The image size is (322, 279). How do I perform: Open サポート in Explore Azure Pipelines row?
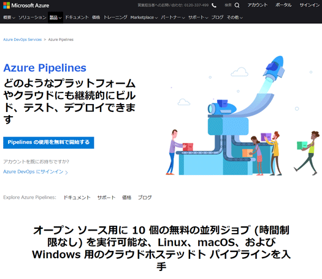tap(106, 197)
